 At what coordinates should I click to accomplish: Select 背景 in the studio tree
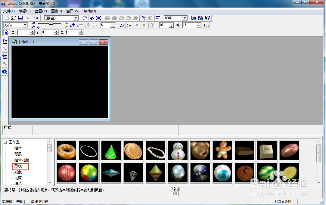tap(18, 154)
